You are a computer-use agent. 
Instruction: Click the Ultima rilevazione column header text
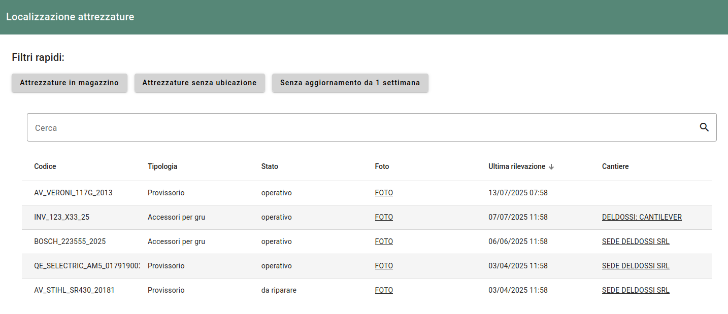pos(516,166)
